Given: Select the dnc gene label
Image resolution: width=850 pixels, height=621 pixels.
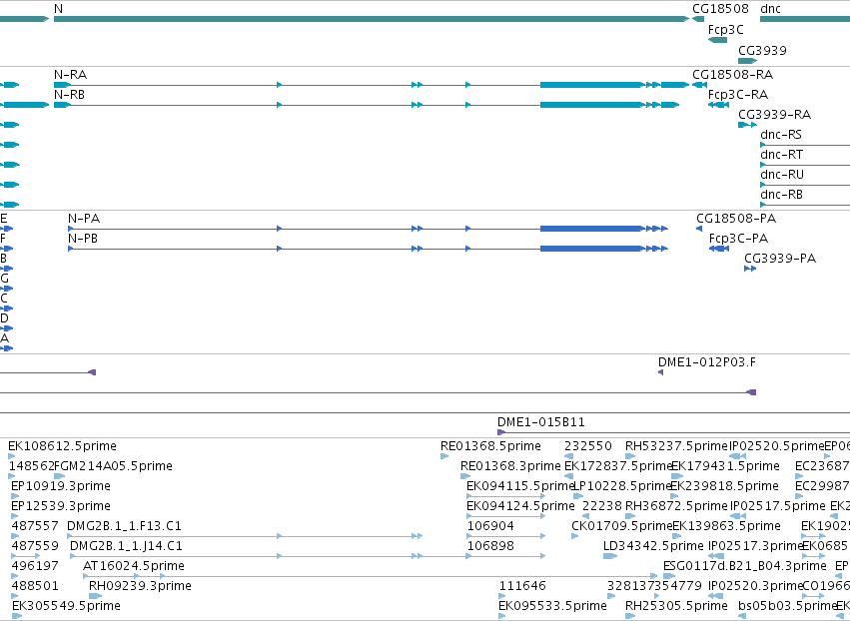Looking at the screenshot, I should click(770, 9).
